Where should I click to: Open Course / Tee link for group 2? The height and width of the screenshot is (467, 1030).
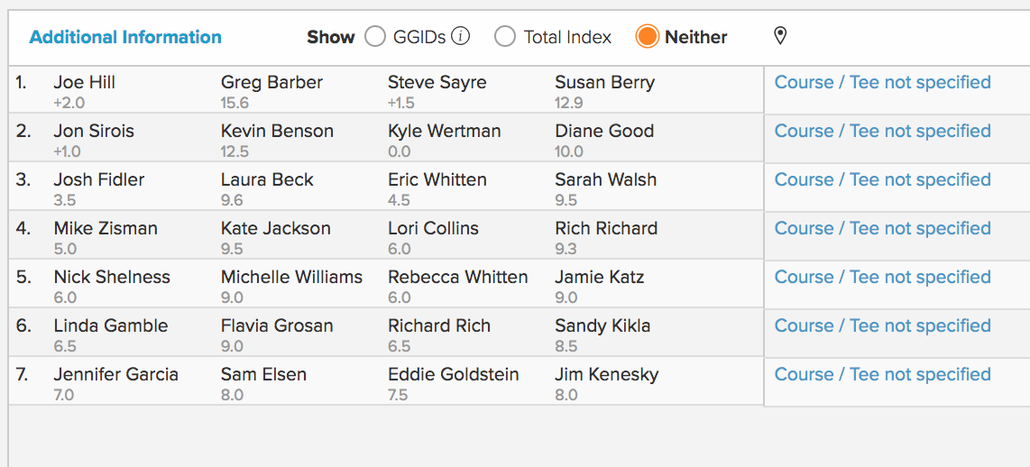(x=882, y=131)
